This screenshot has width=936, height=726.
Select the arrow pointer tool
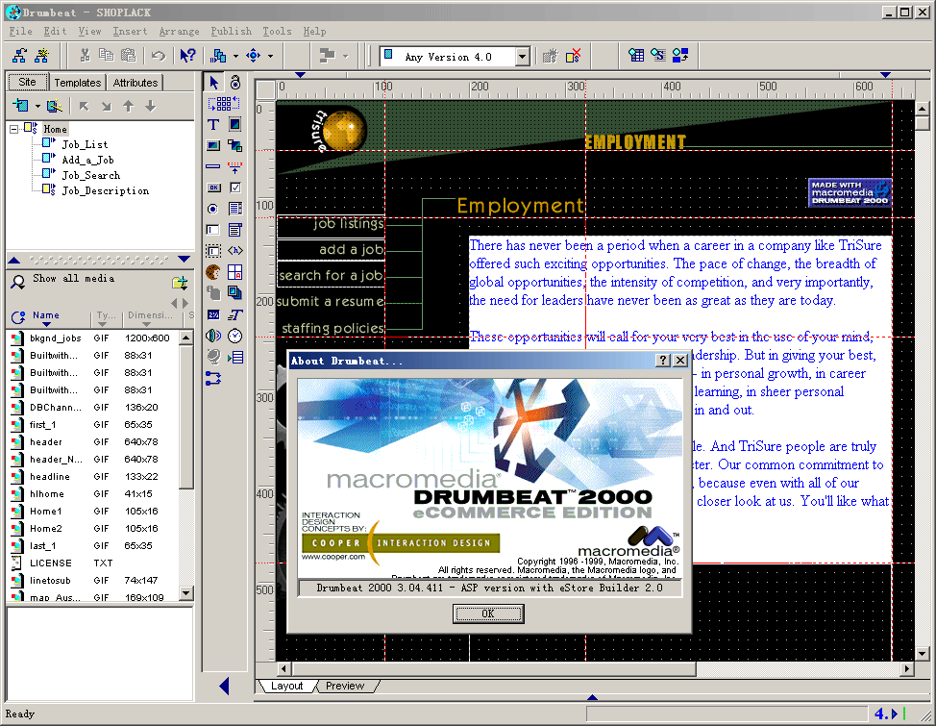[x=213, y=83]
